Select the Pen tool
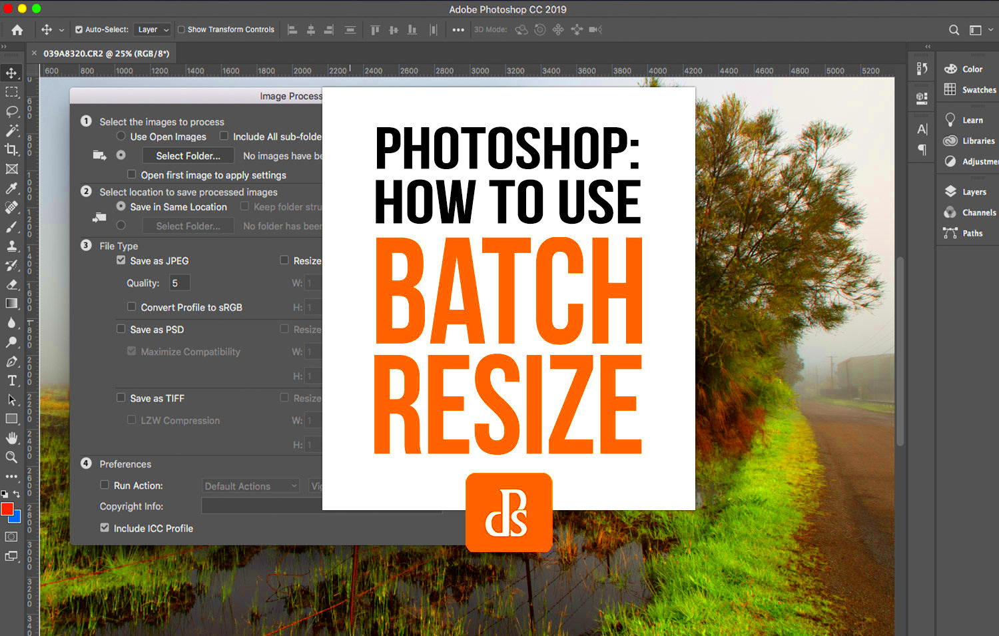This screenshot has height=636, width=999. coord(11,362)
